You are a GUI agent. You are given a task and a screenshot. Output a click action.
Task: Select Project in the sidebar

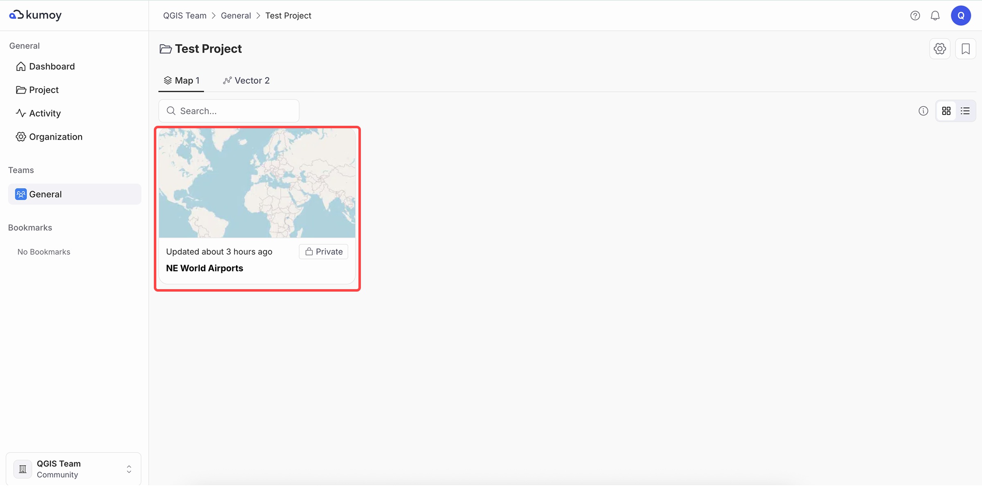tap(43, 89)
